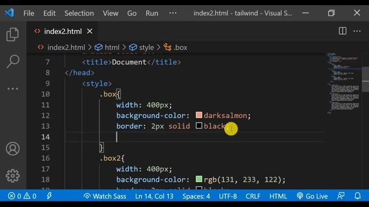The height and width of the screenshot is (207, 369).
Task: Click line number 16 in gutter
Action: click(46, 158)
